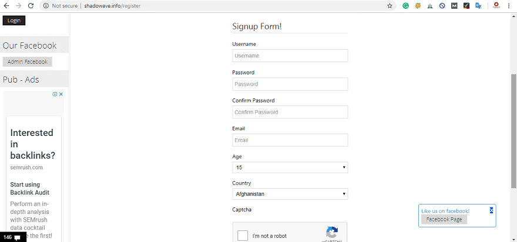Open the Grammarly extension icon
Screen dimensions: 517x242
point(405,5)
